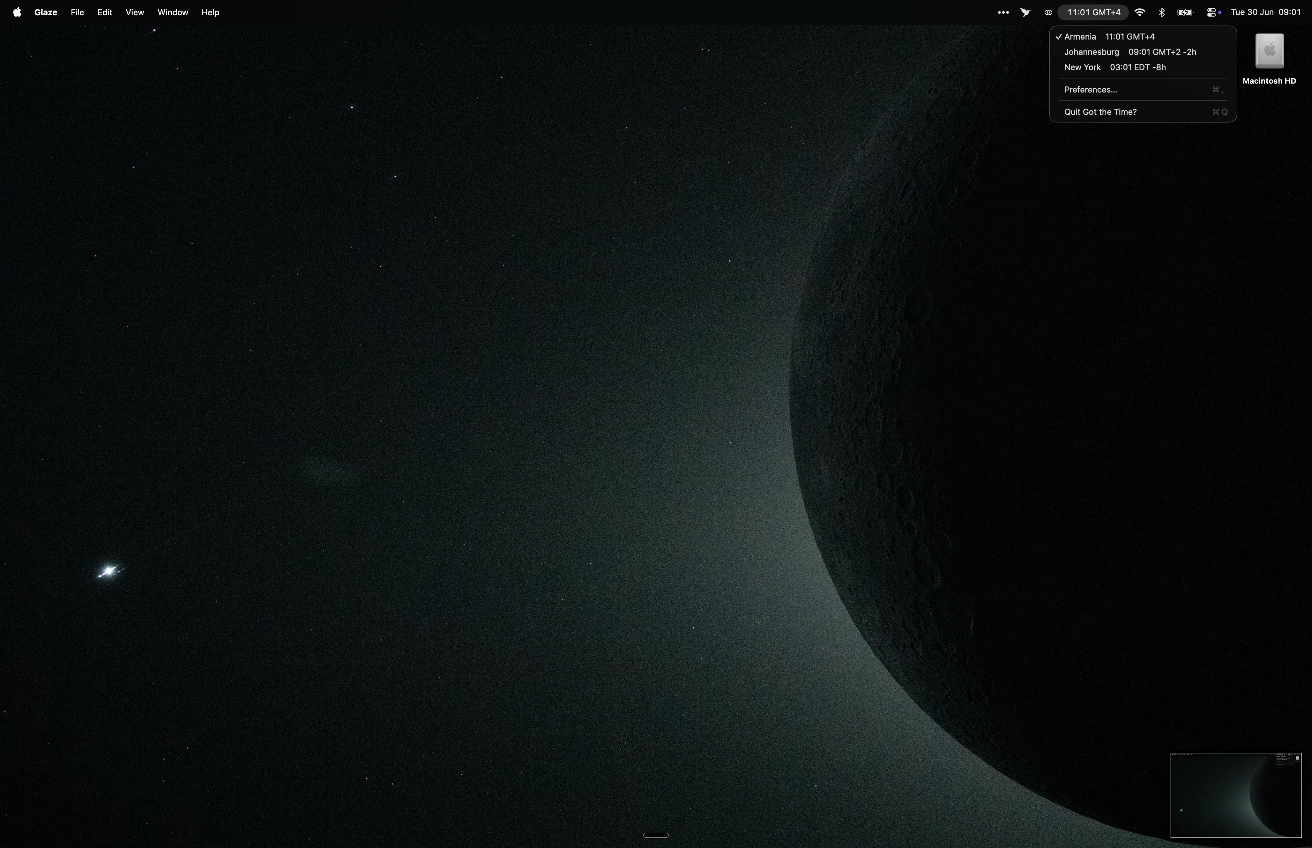Open the Window menu
The height and width of the screenshot is (848, 1312).
pos(173,12)
